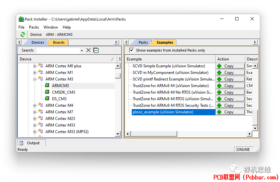Click the ARM Cortex M3 family icon

pos(41,79)
